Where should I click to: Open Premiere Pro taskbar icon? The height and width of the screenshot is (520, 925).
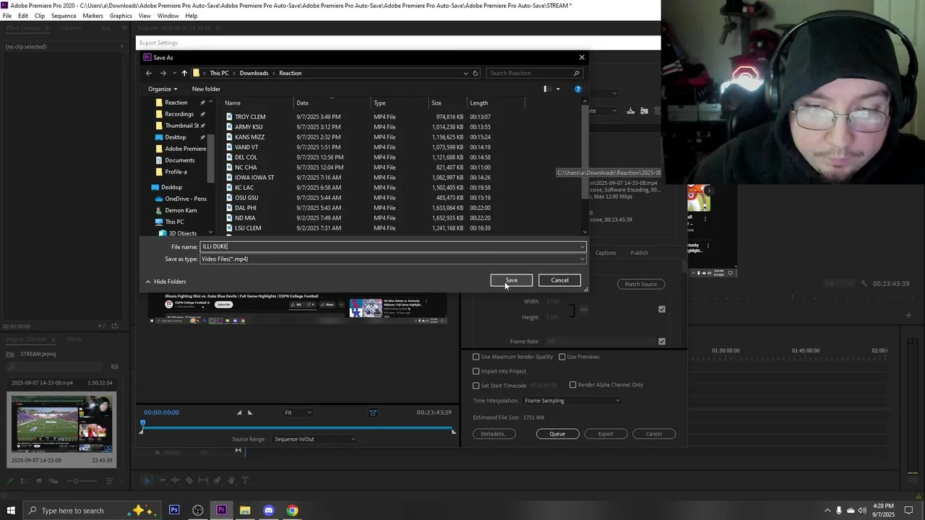(x=221, y=510)
